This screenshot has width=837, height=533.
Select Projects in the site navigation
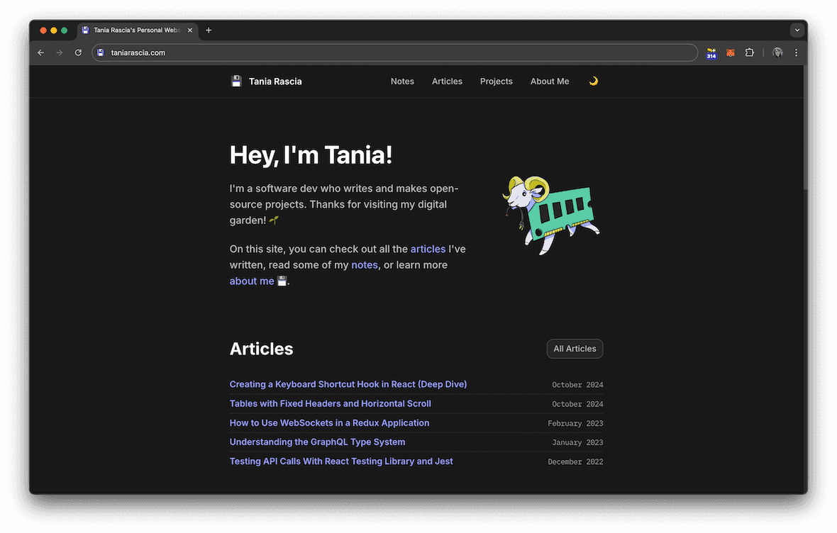pos(496,81)
